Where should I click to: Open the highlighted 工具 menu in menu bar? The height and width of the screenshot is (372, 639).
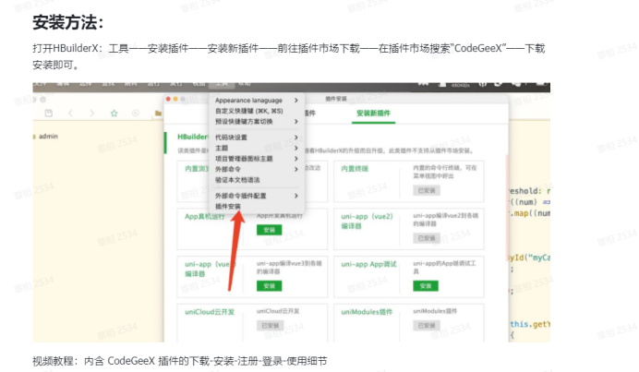[222, 84]
